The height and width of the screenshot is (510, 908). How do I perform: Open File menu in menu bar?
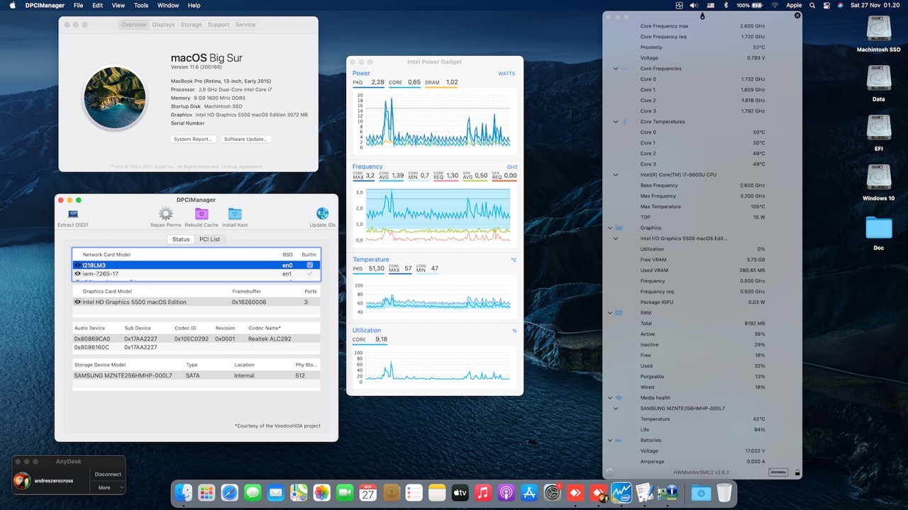(78, 5)
